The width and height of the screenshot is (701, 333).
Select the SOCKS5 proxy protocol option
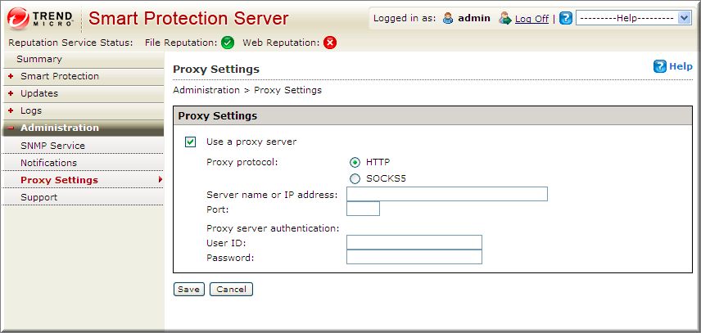coord(355,179)
